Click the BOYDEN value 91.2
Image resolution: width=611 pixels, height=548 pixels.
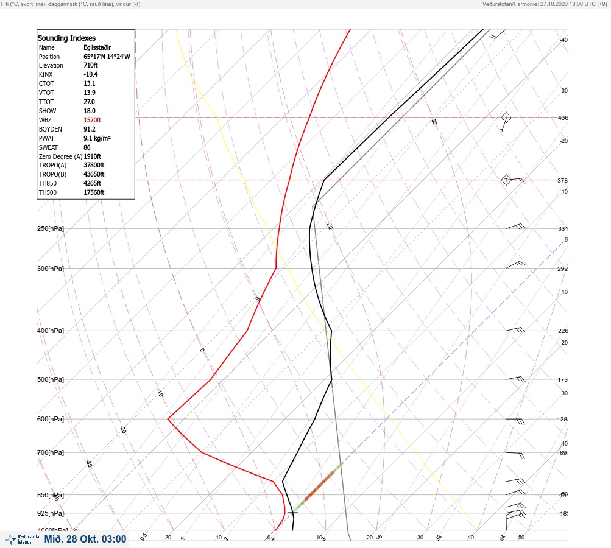(x=89, y=129)
